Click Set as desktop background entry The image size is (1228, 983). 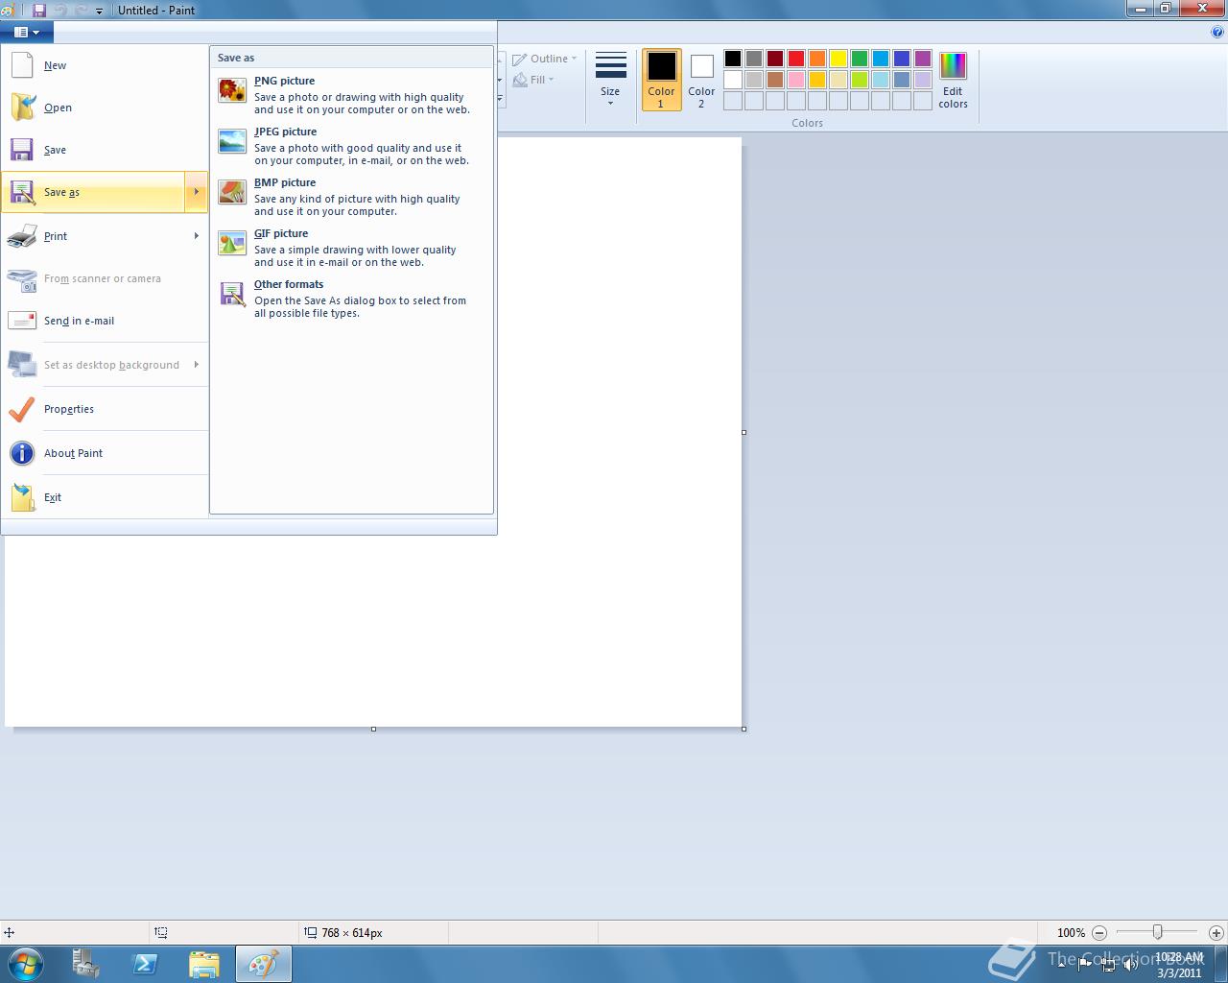tap(93, 365)
